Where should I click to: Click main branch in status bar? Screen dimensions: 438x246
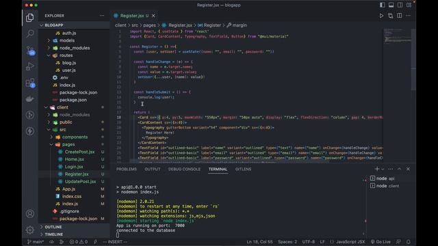pyautogui.click(x=36, y=242)
